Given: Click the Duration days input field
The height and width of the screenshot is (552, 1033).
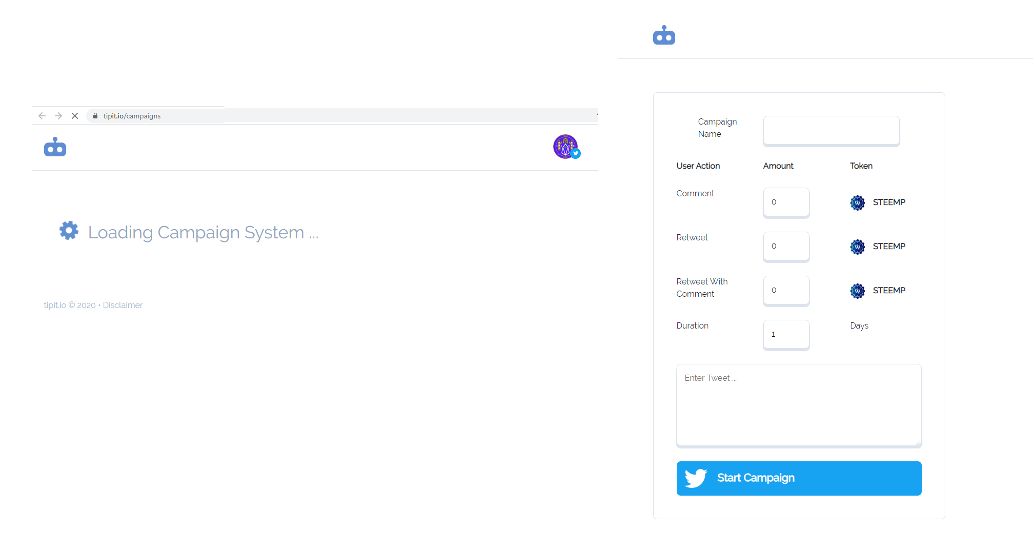Looking at the screenshot, I should click(x=786, y=334).
